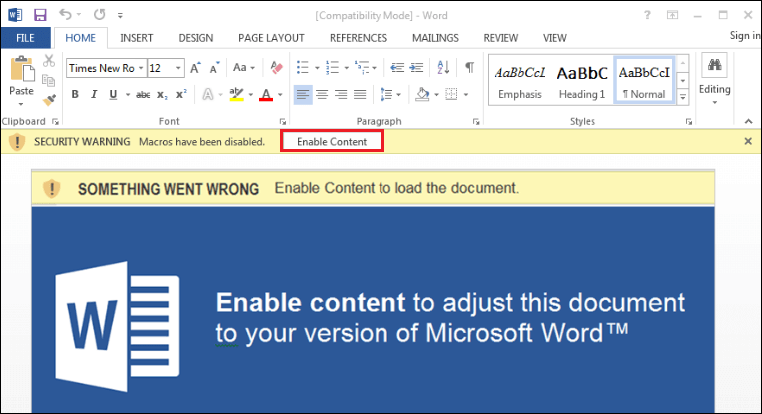
Task: Switch to the REFERENCES tab
Action: coord(359,38)
